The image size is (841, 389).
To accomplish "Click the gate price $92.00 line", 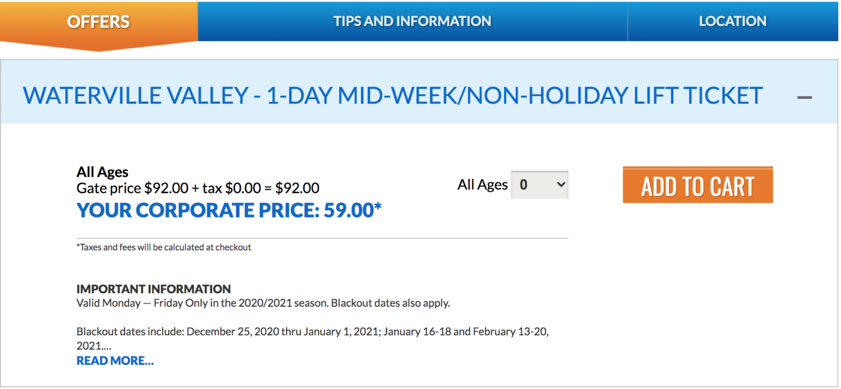I will [x=198, y=188].
